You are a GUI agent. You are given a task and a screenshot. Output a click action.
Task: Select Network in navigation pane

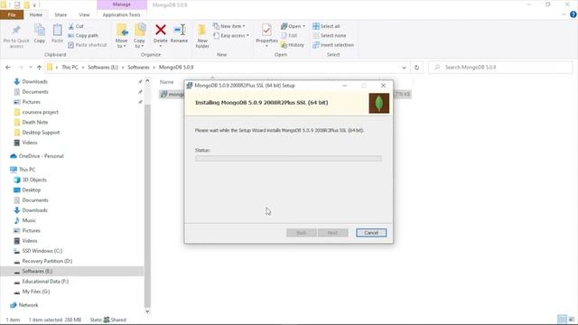(28, 305)
